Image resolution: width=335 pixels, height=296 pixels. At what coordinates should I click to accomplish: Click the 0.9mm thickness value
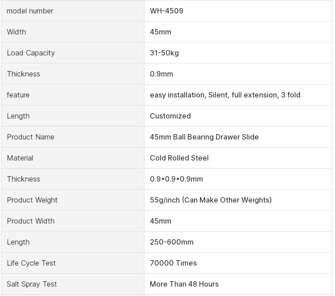pyautogui.click(x=161, y=74)
